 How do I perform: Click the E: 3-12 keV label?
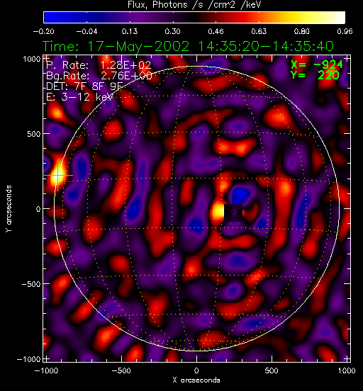coord(79,96)
